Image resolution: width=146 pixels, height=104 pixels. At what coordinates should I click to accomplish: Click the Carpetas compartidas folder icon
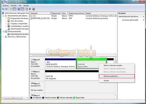pyautogui.click(x=8, y=24)
